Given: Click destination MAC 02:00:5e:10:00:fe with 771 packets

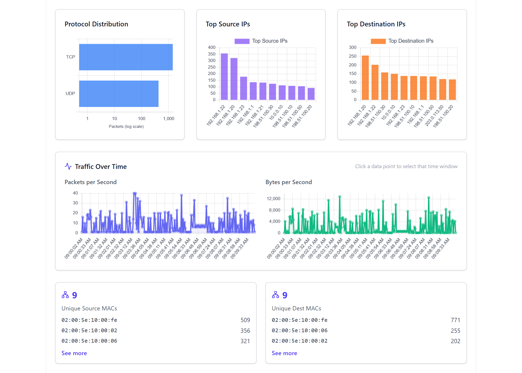Looking at the screenshot, I should coord(366,320).
